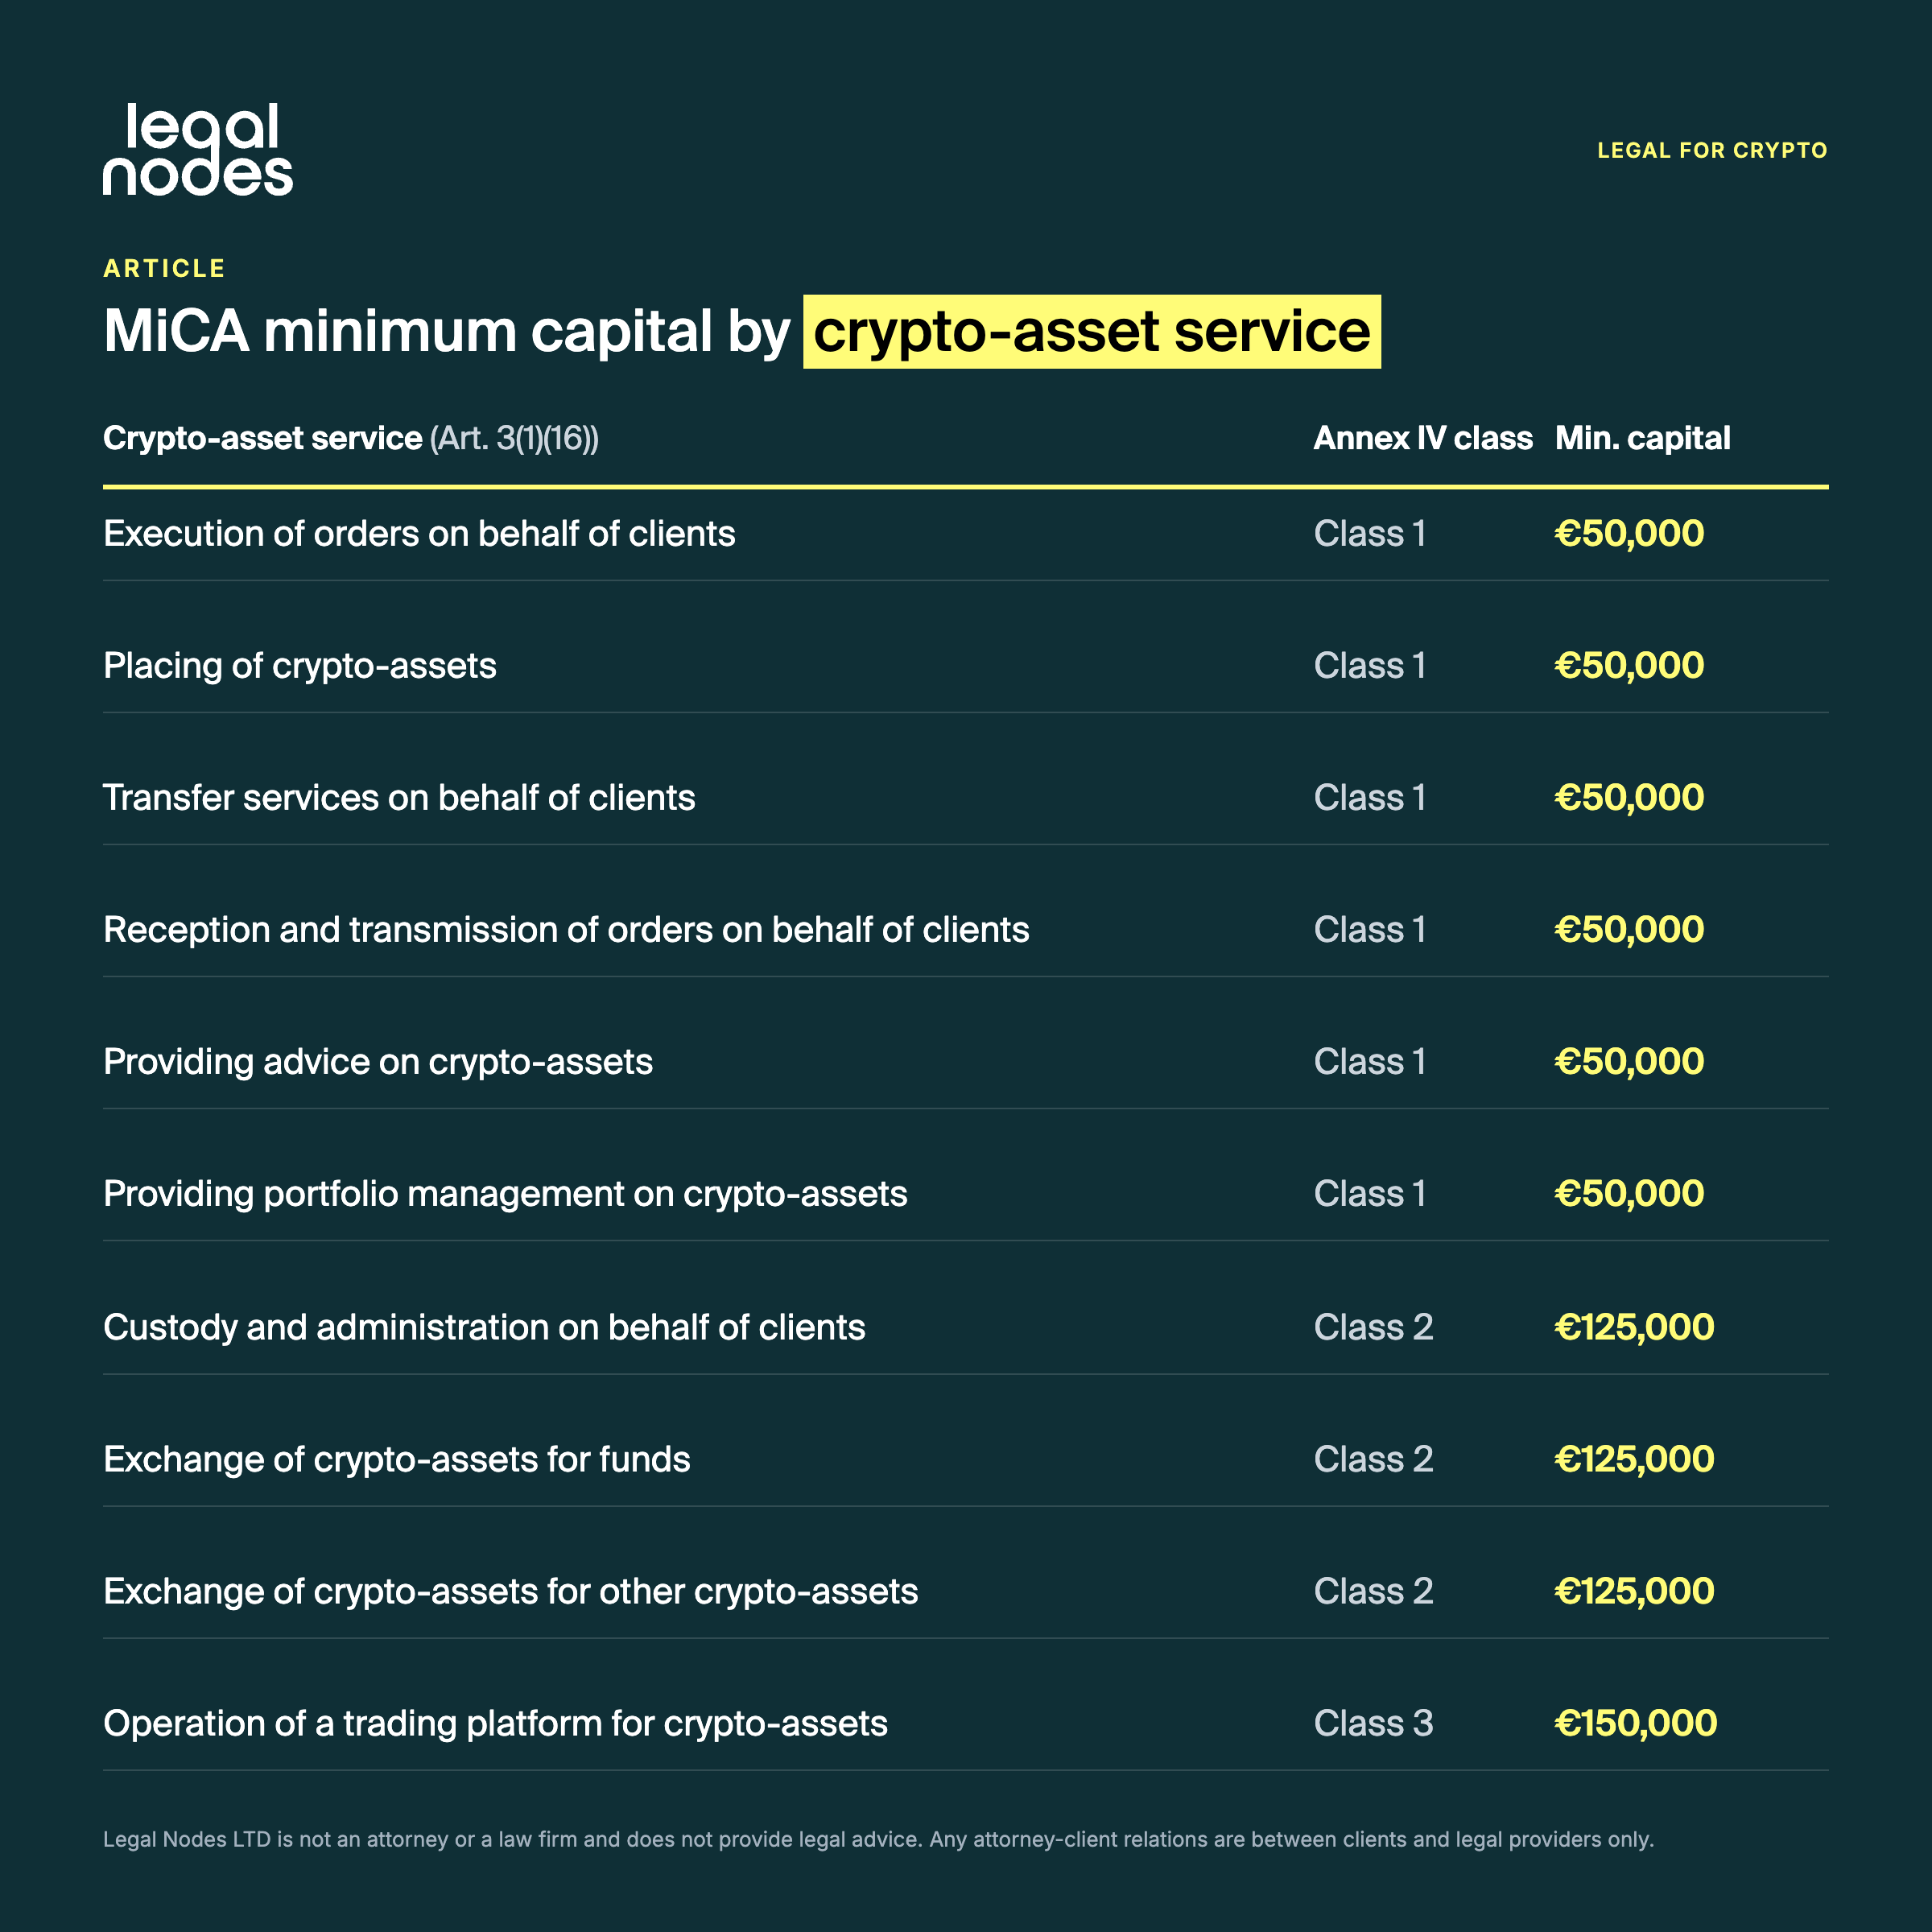This screenshot has height=1932, width=1932.
Task: Select the Annex IV class column header
Action: tap(1422, 438)
